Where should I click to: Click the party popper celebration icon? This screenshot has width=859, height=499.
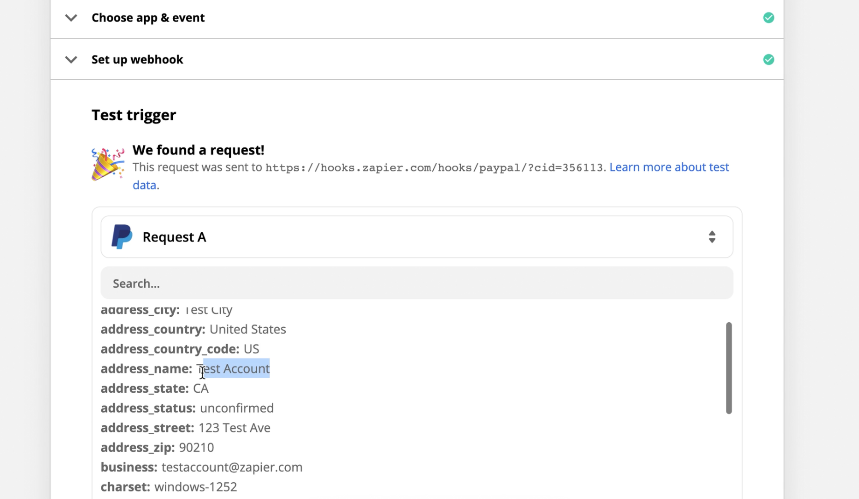(x=108, y=164)
